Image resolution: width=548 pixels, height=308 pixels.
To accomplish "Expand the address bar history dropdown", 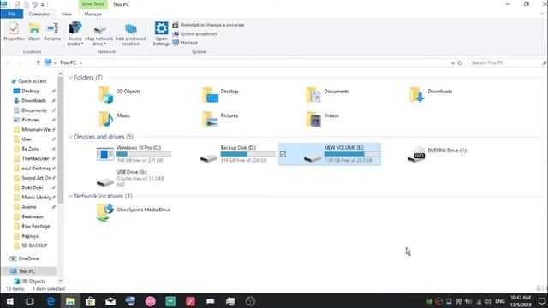I will (453, 62).
